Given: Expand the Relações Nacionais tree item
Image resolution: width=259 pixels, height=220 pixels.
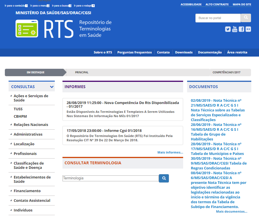Looking at the screenshot, I should click(31, 125).
